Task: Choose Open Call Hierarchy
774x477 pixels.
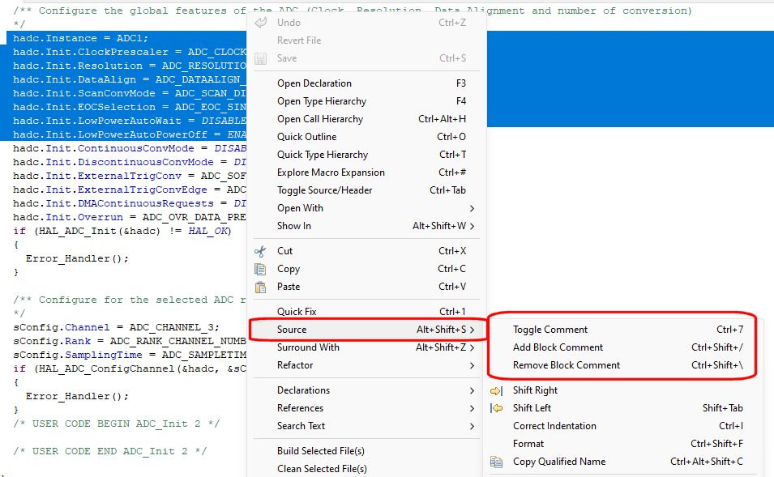Action: pyautogui.click(x=366, y=119)
